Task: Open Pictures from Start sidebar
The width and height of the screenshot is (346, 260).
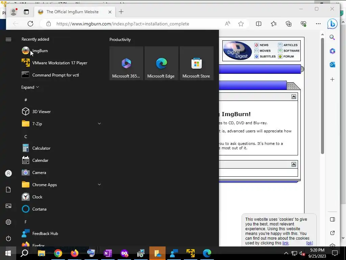Action: [8, 206]
